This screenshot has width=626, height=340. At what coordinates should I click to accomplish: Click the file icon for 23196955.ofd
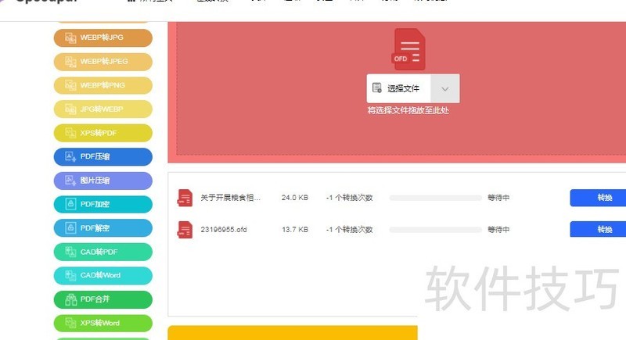pyautogui.click(x=185, y=230)
